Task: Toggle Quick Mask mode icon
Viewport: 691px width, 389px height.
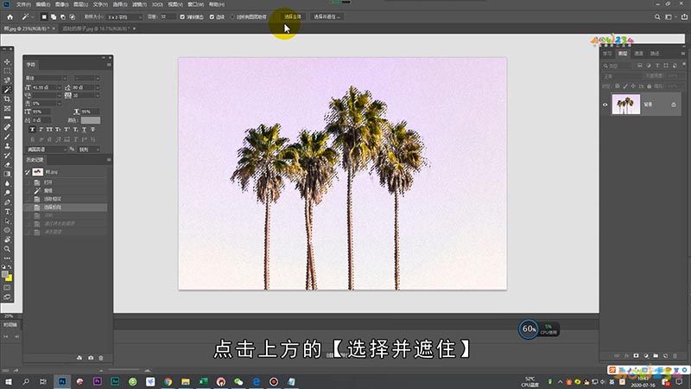Action: 7,288
